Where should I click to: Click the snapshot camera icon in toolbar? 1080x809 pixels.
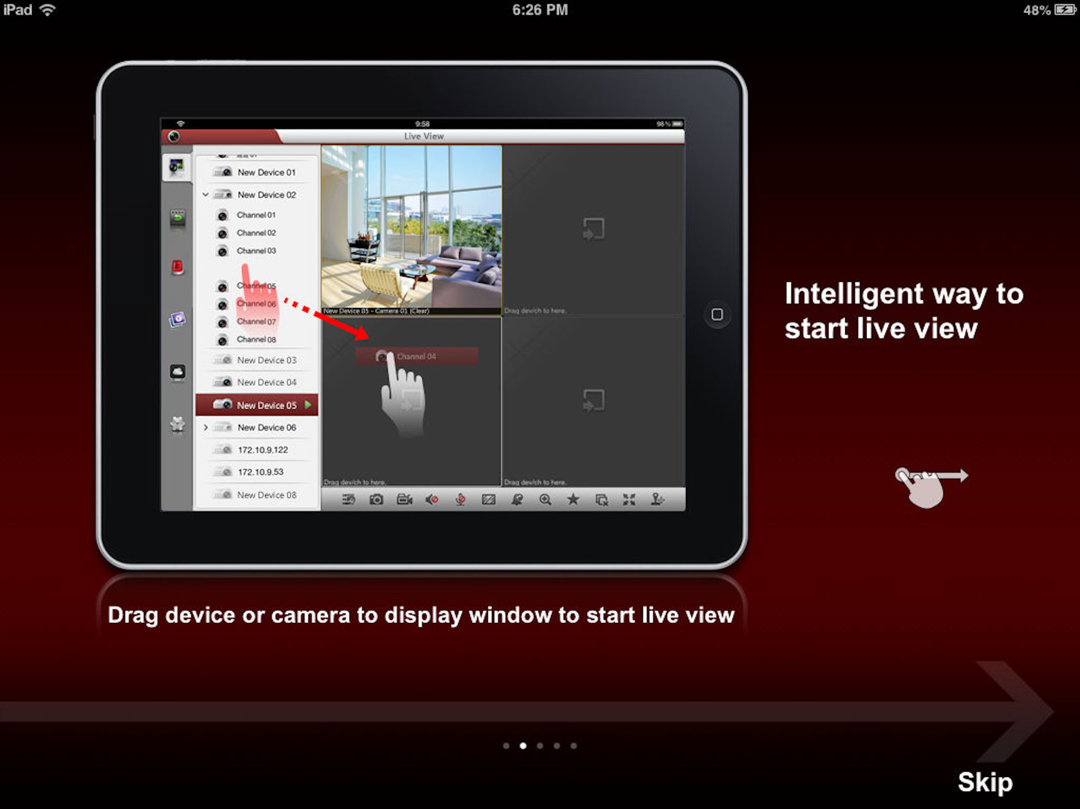point(376,499)
